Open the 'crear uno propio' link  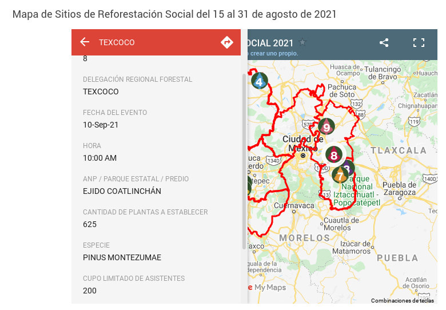coord(274,53)
